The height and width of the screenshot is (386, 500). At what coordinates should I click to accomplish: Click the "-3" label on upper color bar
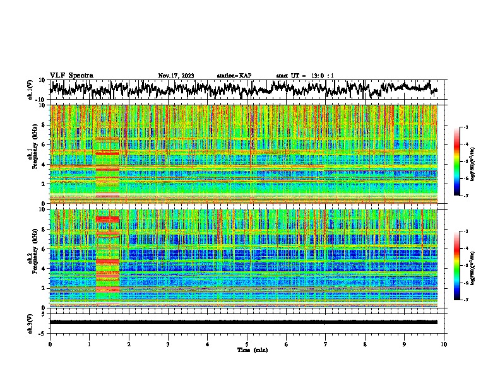(466, 127)
